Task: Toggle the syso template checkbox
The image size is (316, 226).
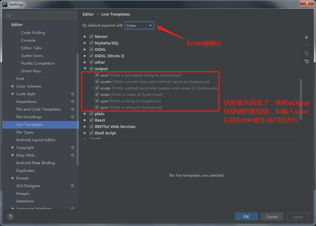Action: pyautogui.click(x=97, y=107)
